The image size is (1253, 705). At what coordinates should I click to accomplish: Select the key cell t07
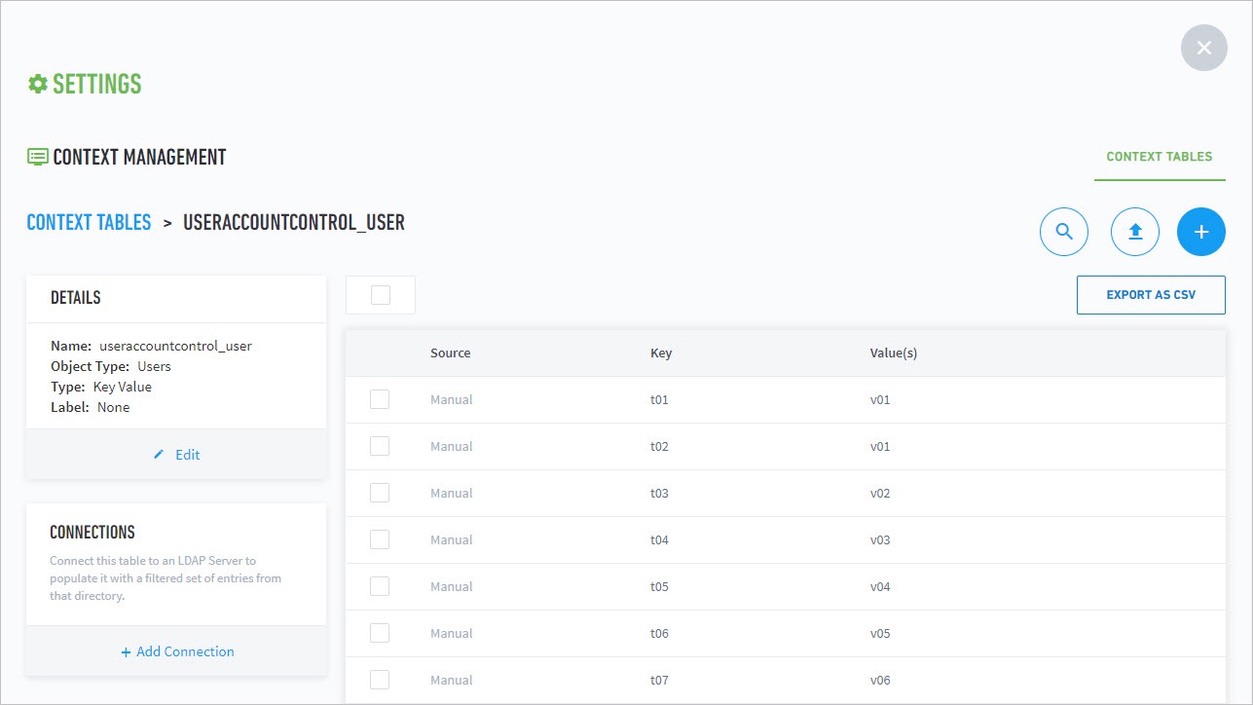pyautogui.click(x=659, y=680)
